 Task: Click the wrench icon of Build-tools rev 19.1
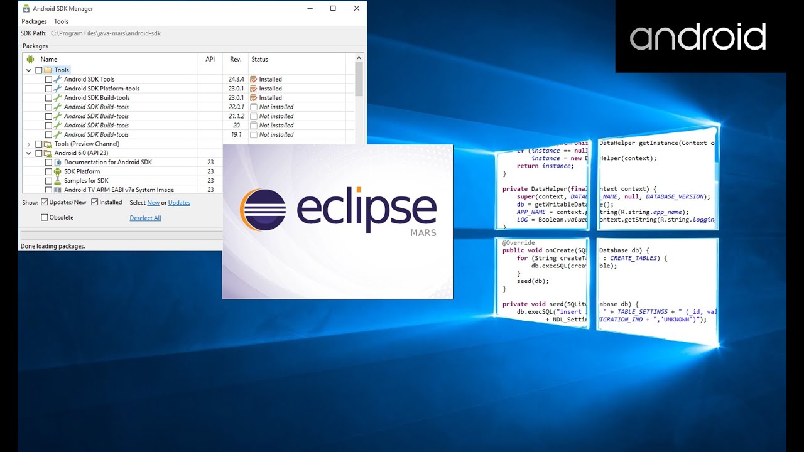coord(58,134)
